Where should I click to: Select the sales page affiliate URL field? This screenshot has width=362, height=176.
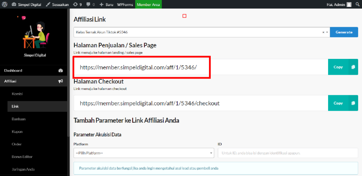coord(201,67)
